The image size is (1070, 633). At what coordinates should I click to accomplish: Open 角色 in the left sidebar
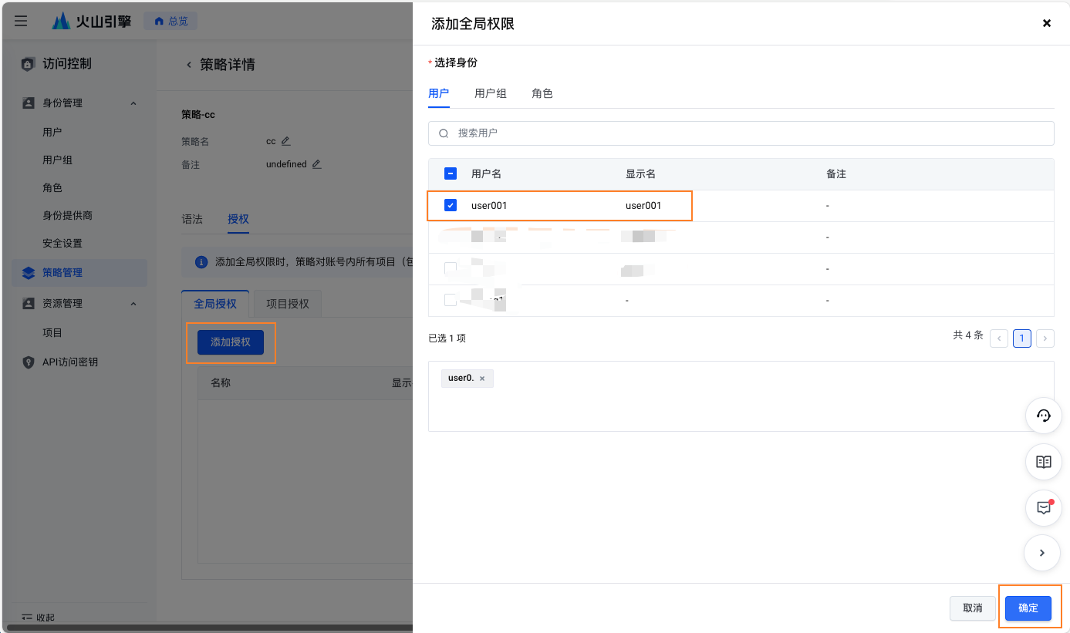pyautogui.click(x=52, y=187)
